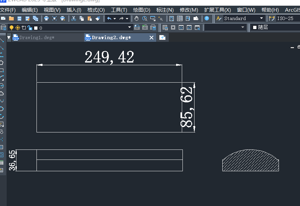
Task: Click the Paste clipboard icon
Action: [x=89, y=18]
